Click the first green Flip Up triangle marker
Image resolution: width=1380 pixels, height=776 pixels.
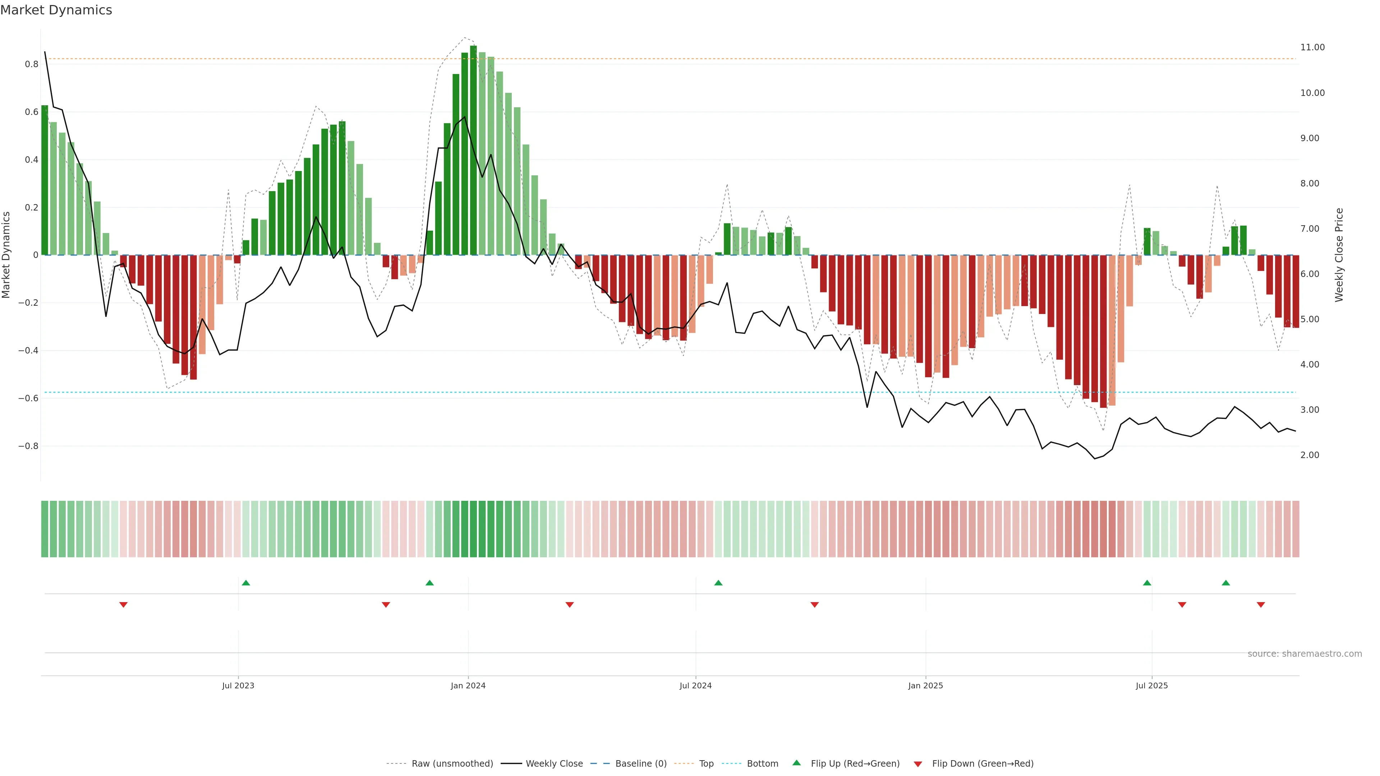click(x=246, y=583)
